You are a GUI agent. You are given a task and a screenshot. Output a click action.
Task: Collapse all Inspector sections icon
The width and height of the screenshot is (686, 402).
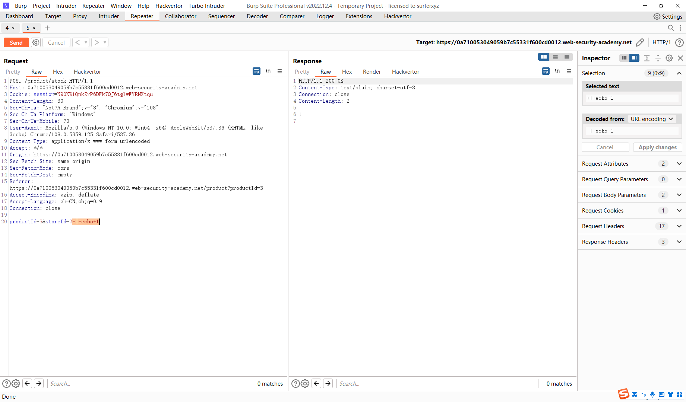point(658,58)
